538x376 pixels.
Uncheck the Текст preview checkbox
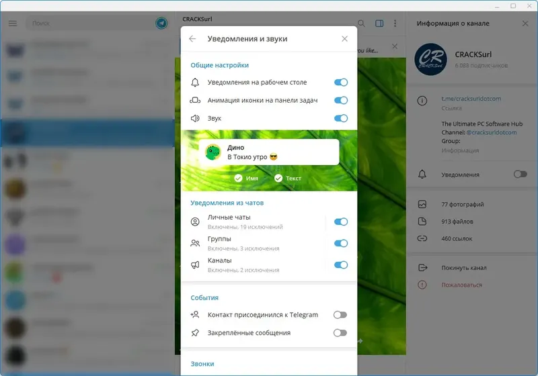(288, 178)
